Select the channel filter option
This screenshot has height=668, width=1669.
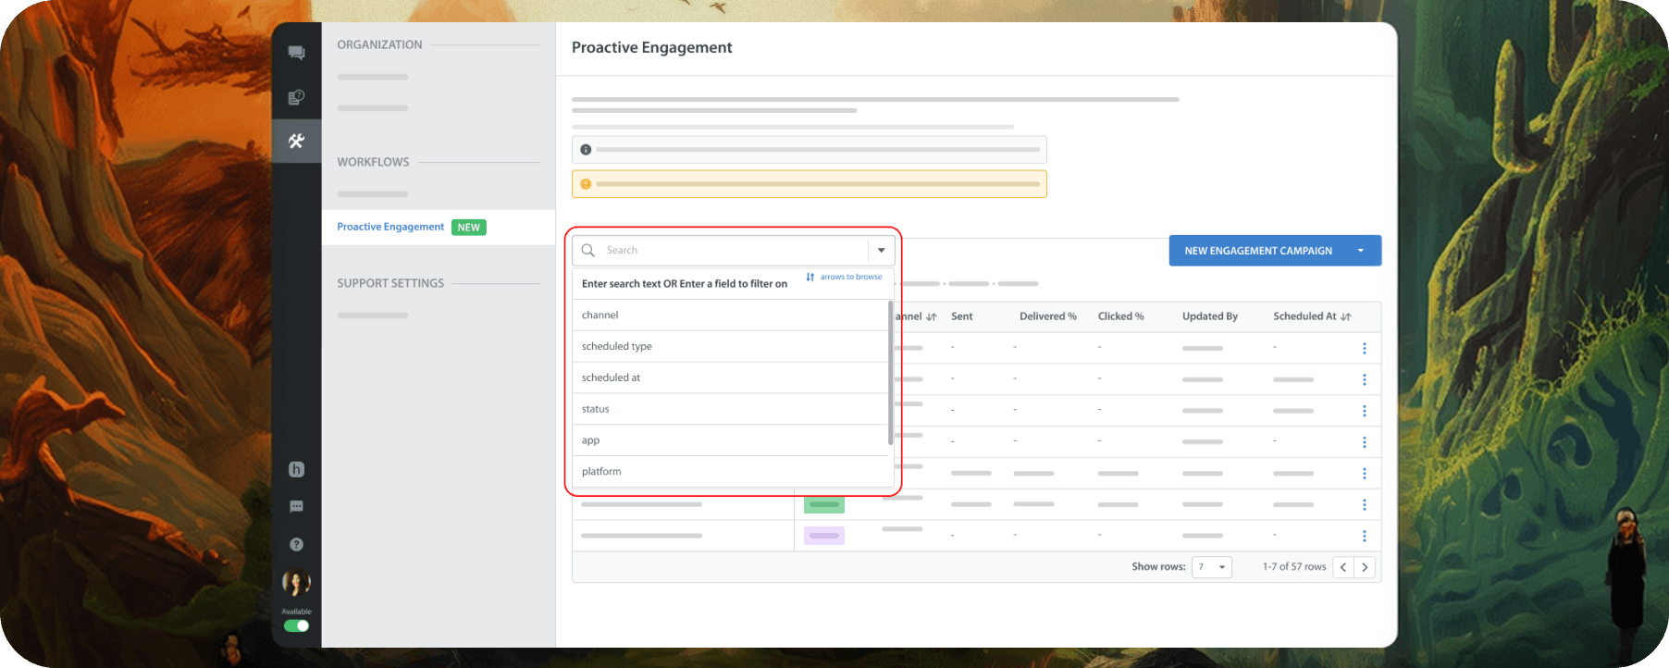pyautogui.click(x=730, y=315)
